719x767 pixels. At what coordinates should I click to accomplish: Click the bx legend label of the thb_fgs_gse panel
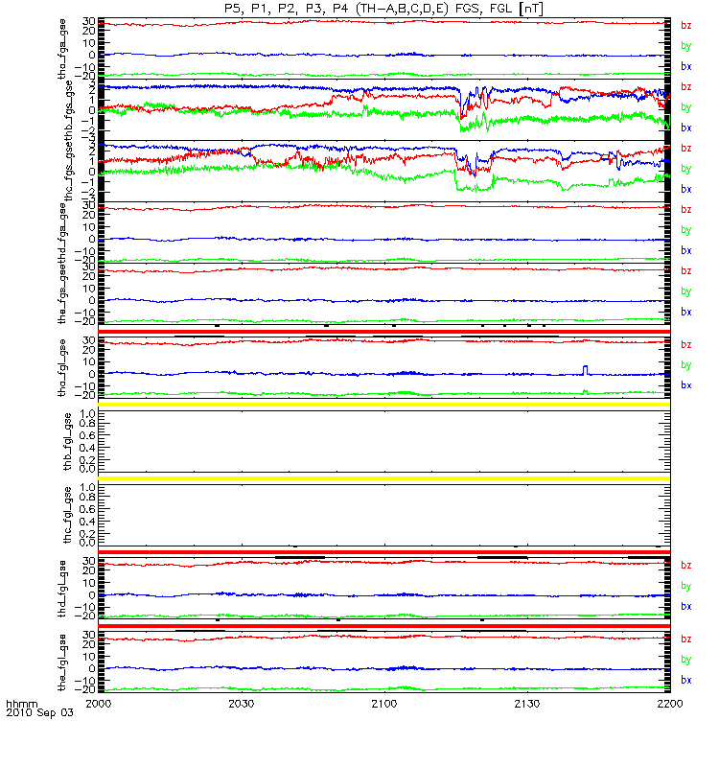(x=686, y=128)
